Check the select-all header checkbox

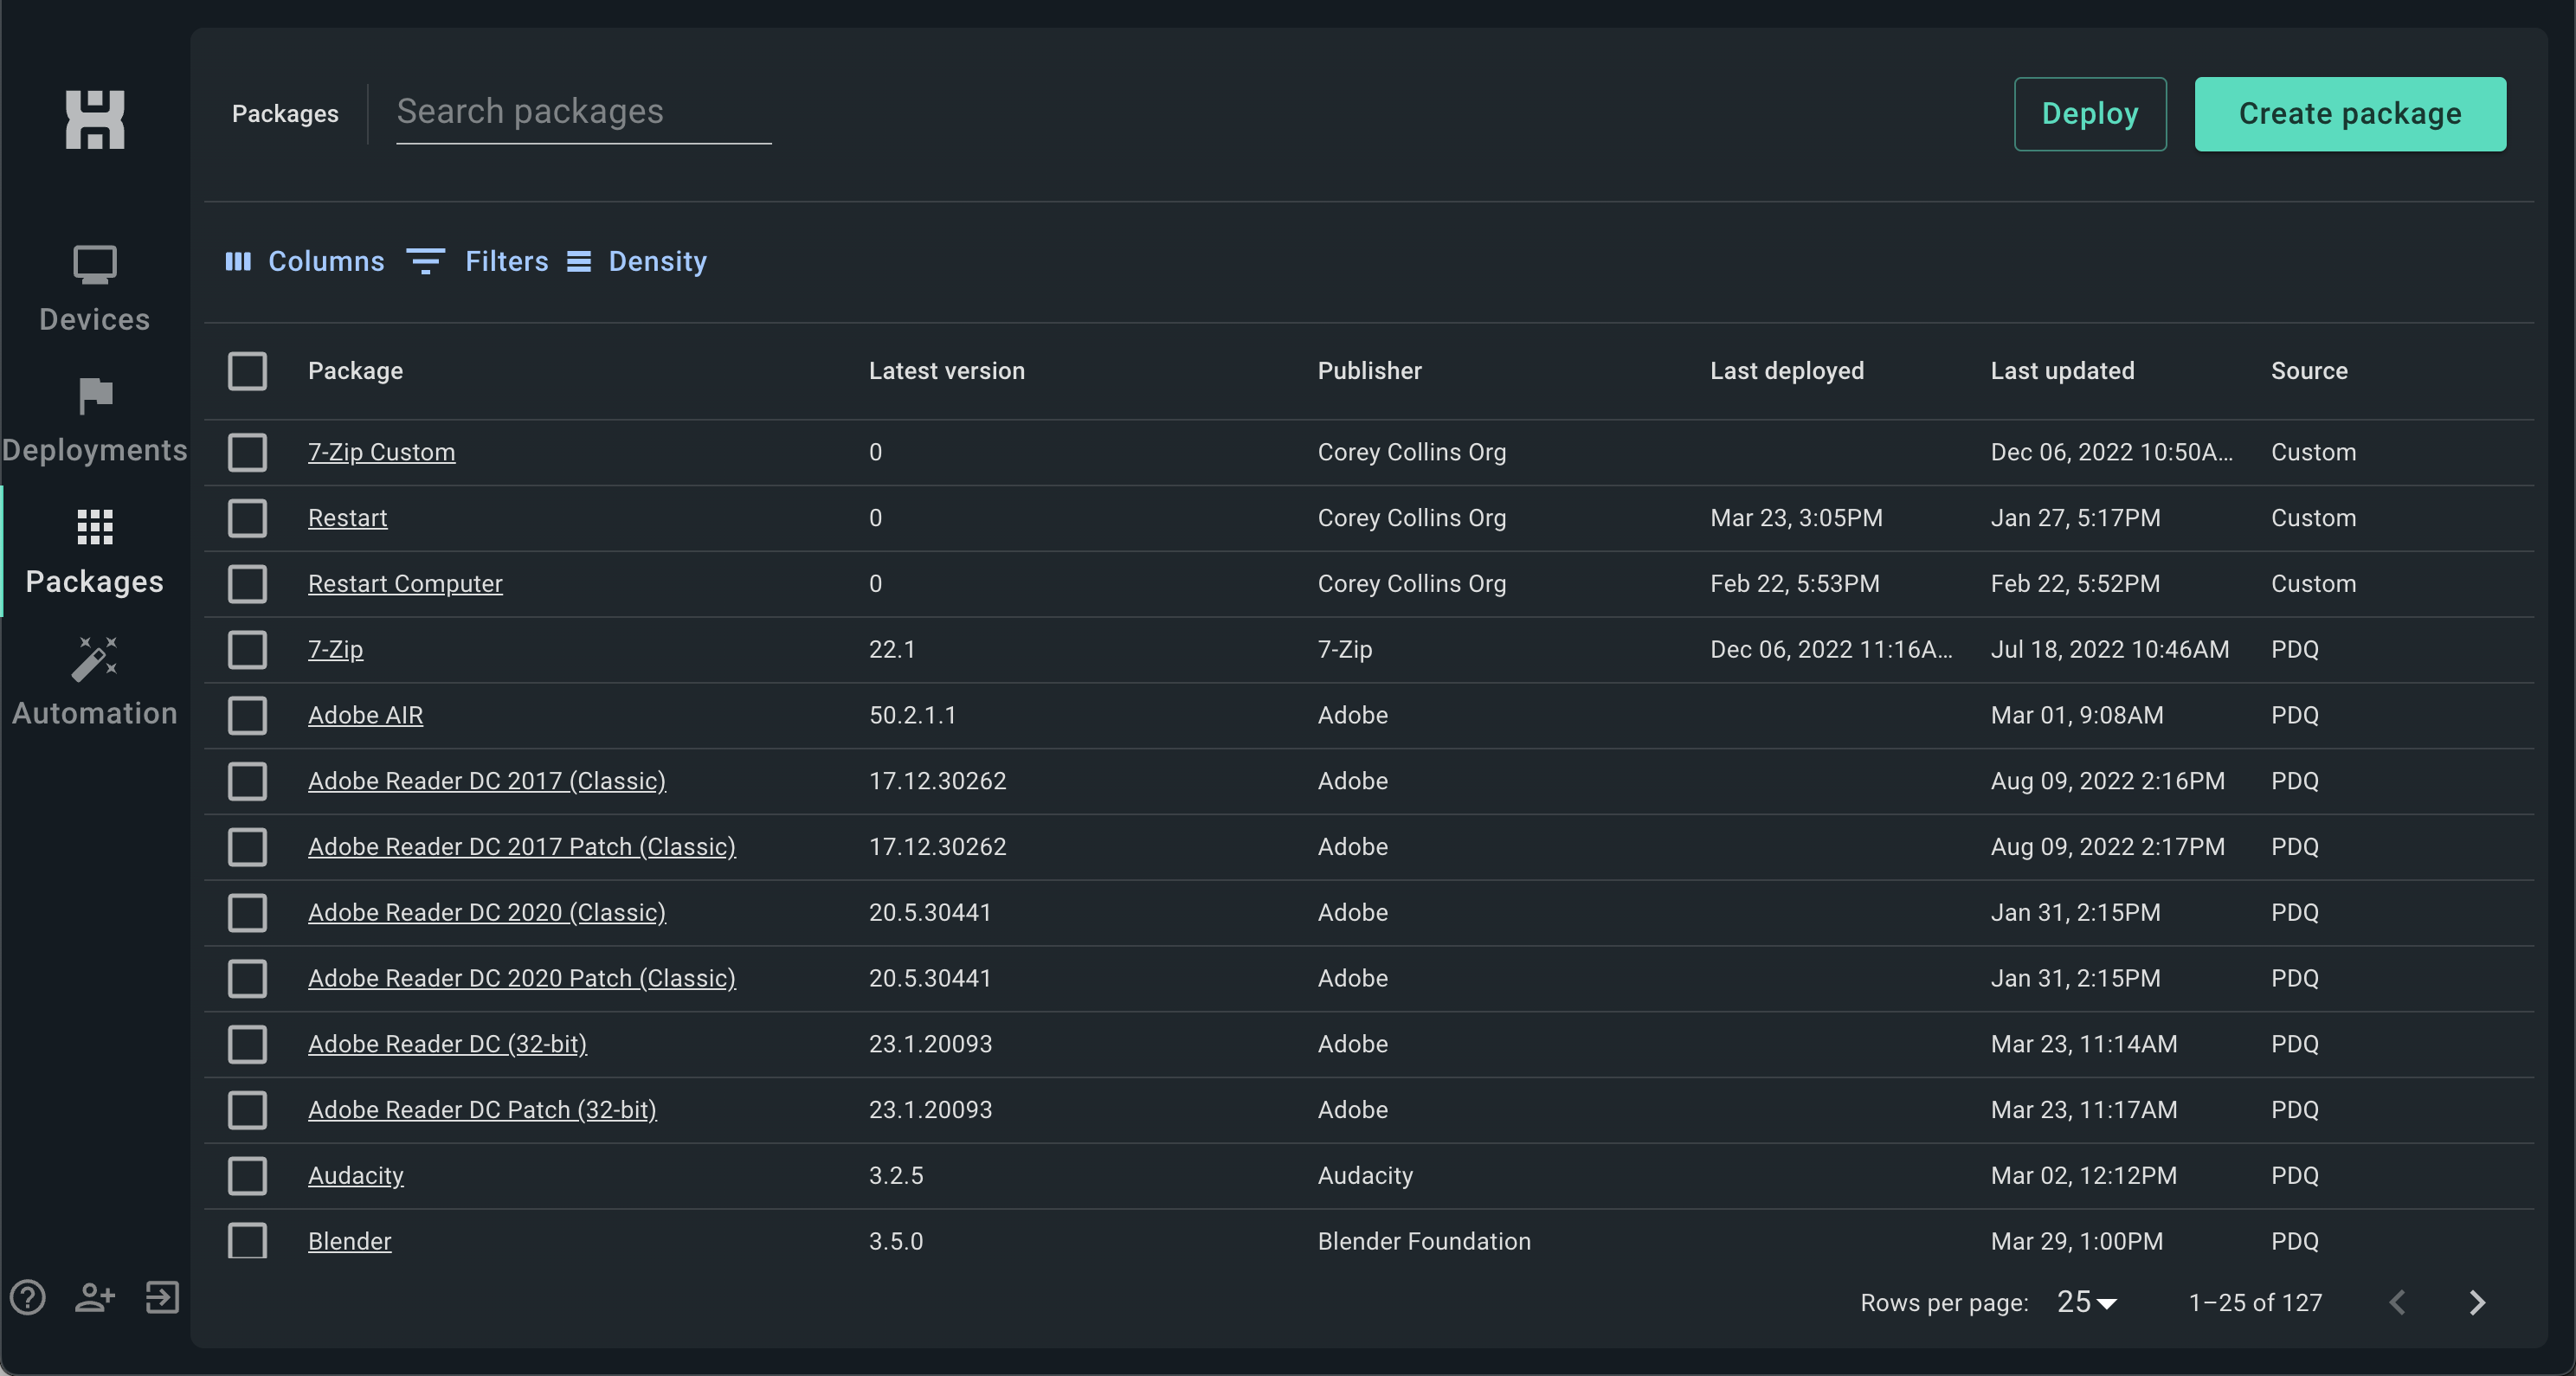point(247,371)
